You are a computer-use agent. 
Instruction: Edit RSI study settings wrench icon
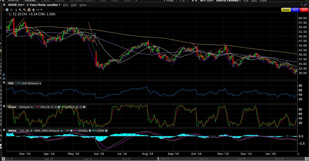point(40,83)
